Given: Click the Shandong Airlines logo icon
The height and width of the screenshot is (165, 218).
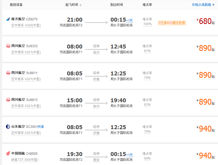Looking at the screenshot, I should (x=8, y=127).
